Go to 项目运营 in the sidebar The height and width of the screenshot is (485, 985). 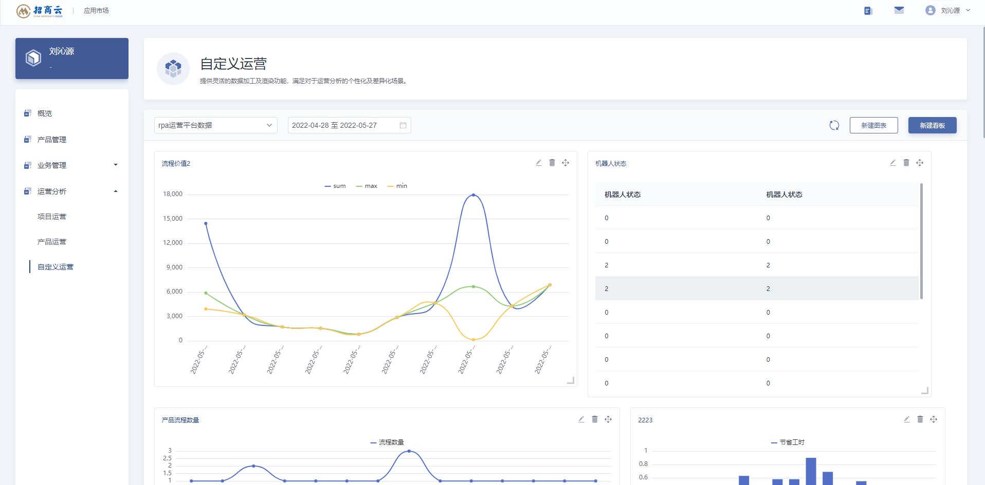pos(52,217)
